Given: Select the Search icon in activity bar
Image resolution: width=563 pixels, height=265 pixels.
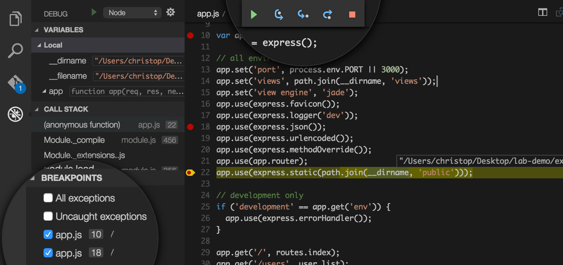Looking at the screenshot, I should 15,50.
